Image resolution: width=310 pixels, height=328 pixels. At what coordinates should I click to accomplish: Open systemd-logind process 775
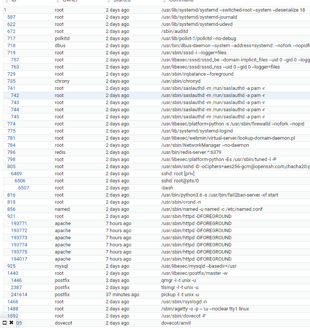[11, 131]
